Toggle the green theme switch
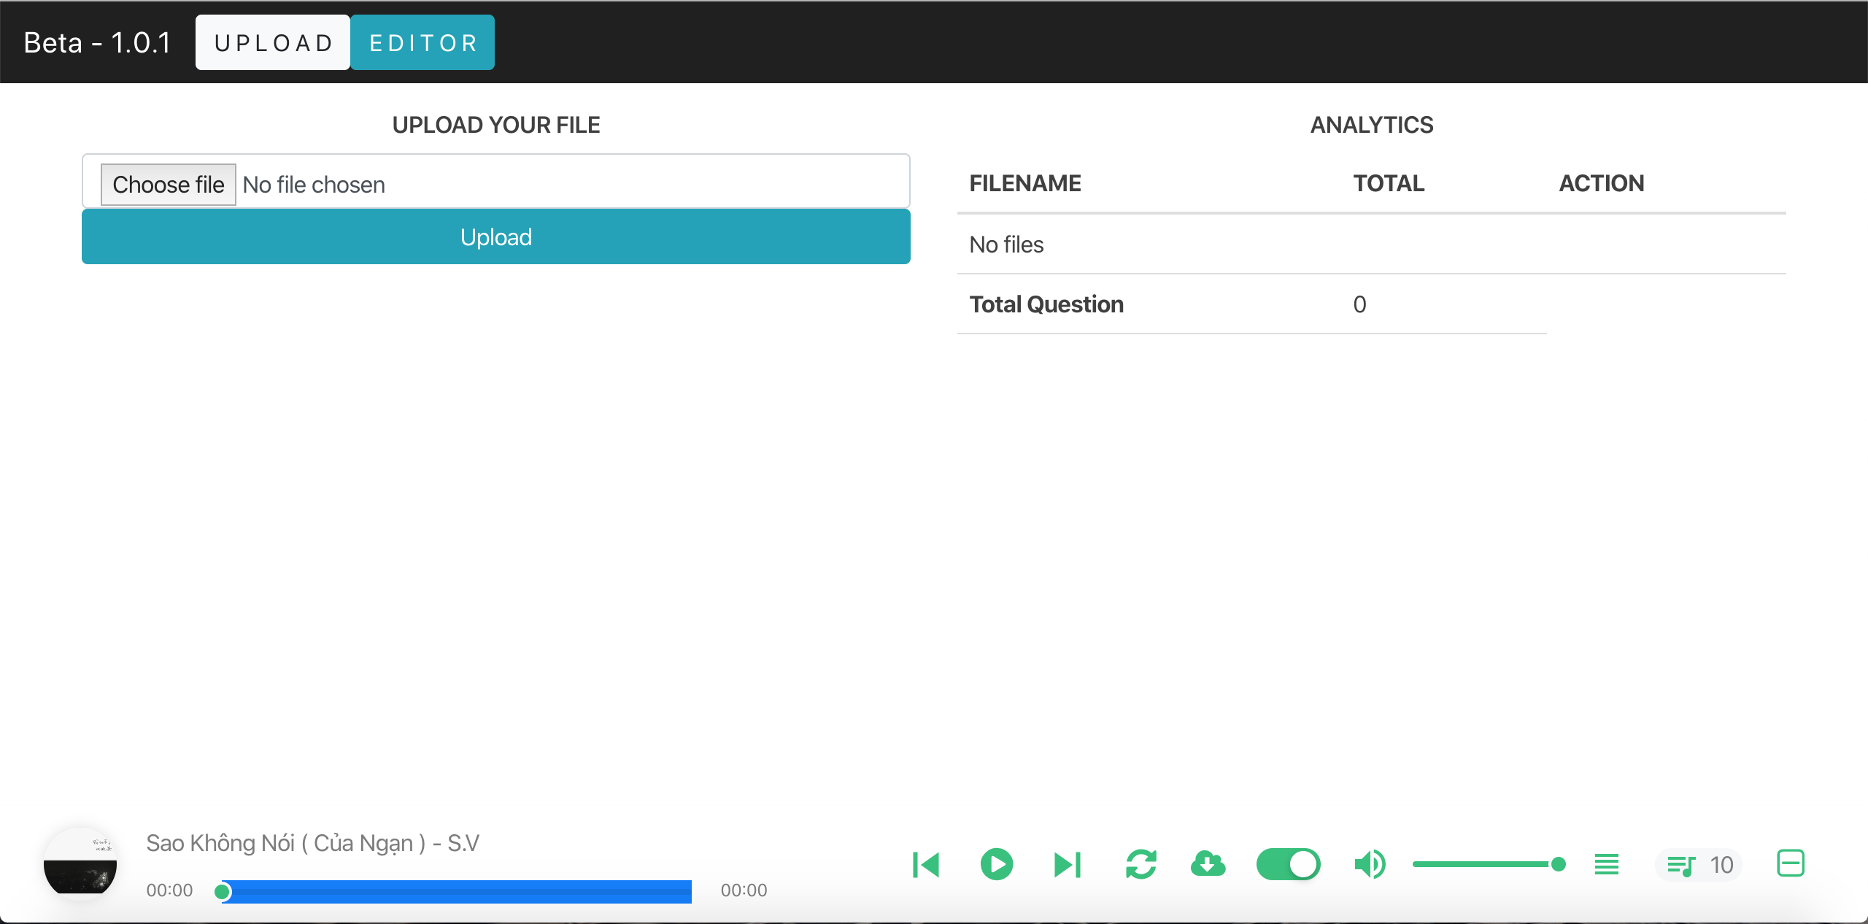 coord(1288,865)
